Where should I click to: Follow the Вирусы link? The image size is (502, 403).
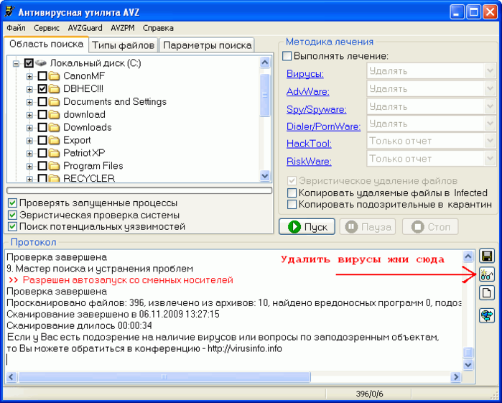click(x=305, y=74)
